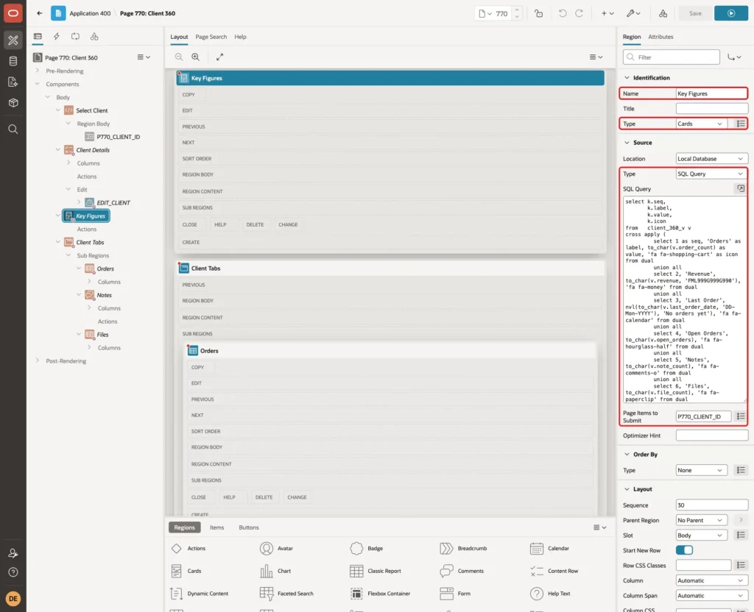Run the page with play button

tap(731, 13)
